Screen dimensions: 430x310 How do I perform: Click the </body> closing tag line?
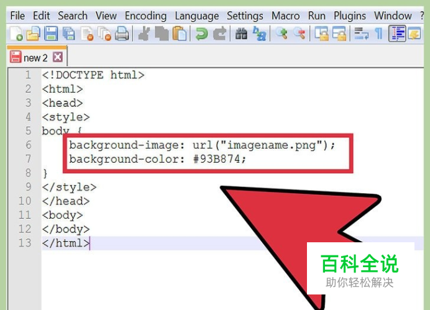coord(66,229)
